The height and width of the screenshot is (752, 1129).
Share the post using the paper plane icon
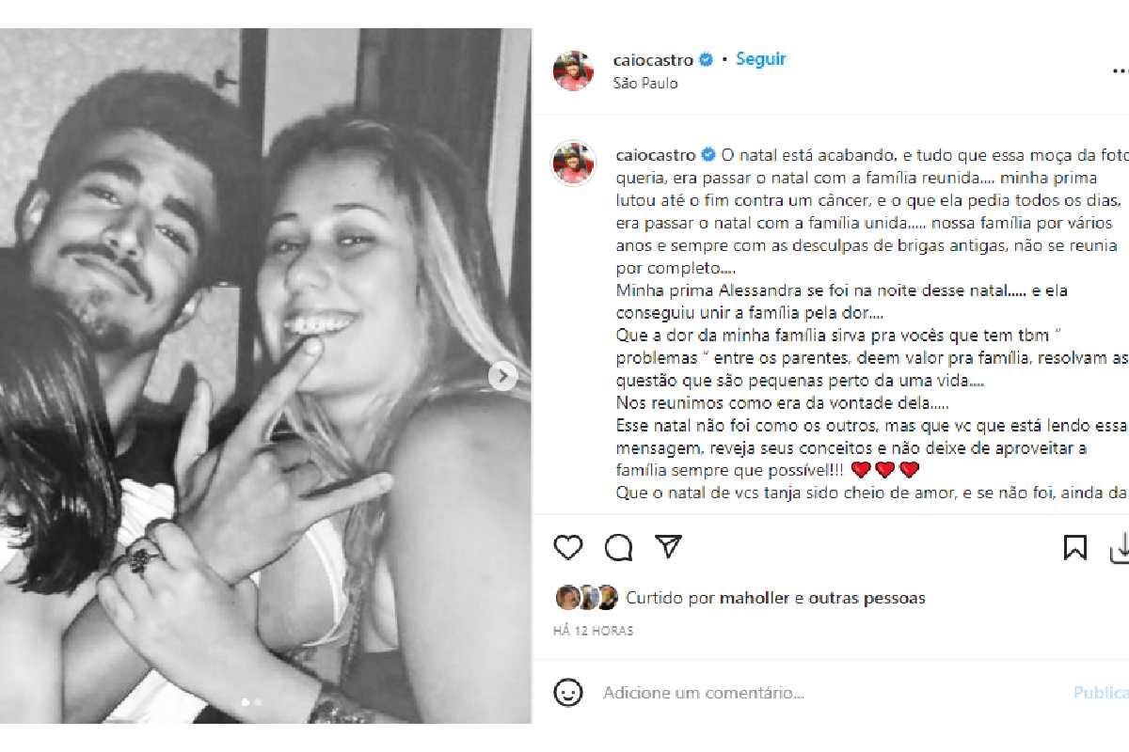coord(668,546)
